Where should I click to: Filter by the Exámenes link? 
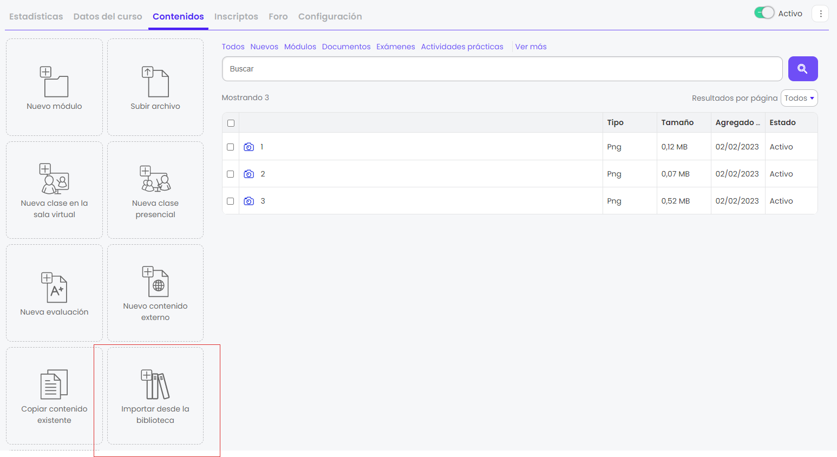tap(396, 47)
